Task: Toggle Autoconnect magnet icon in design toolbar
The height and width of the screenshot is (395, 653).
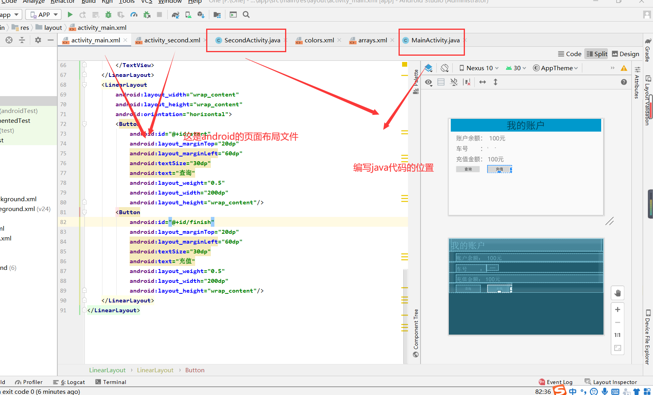Action: click(454, 82)
